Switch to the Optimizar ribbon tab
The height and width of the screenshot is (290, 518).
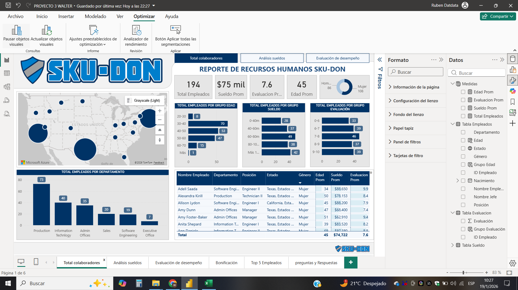click(144, 16)
